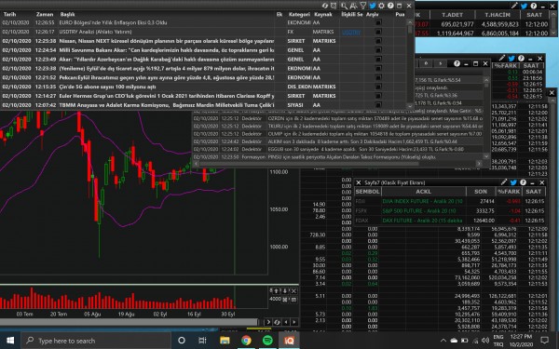Tick archive checkbox for Nissan NEXT news
The width and height of the screenshot is (559, 349).
[x=378, y=41]
